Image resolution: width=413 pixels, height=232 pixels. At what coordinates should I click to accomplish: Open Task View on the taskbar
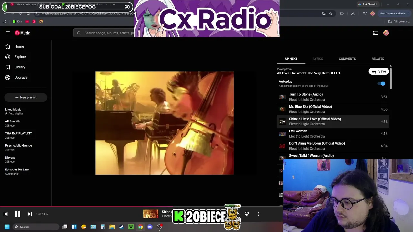coord(65,227)
